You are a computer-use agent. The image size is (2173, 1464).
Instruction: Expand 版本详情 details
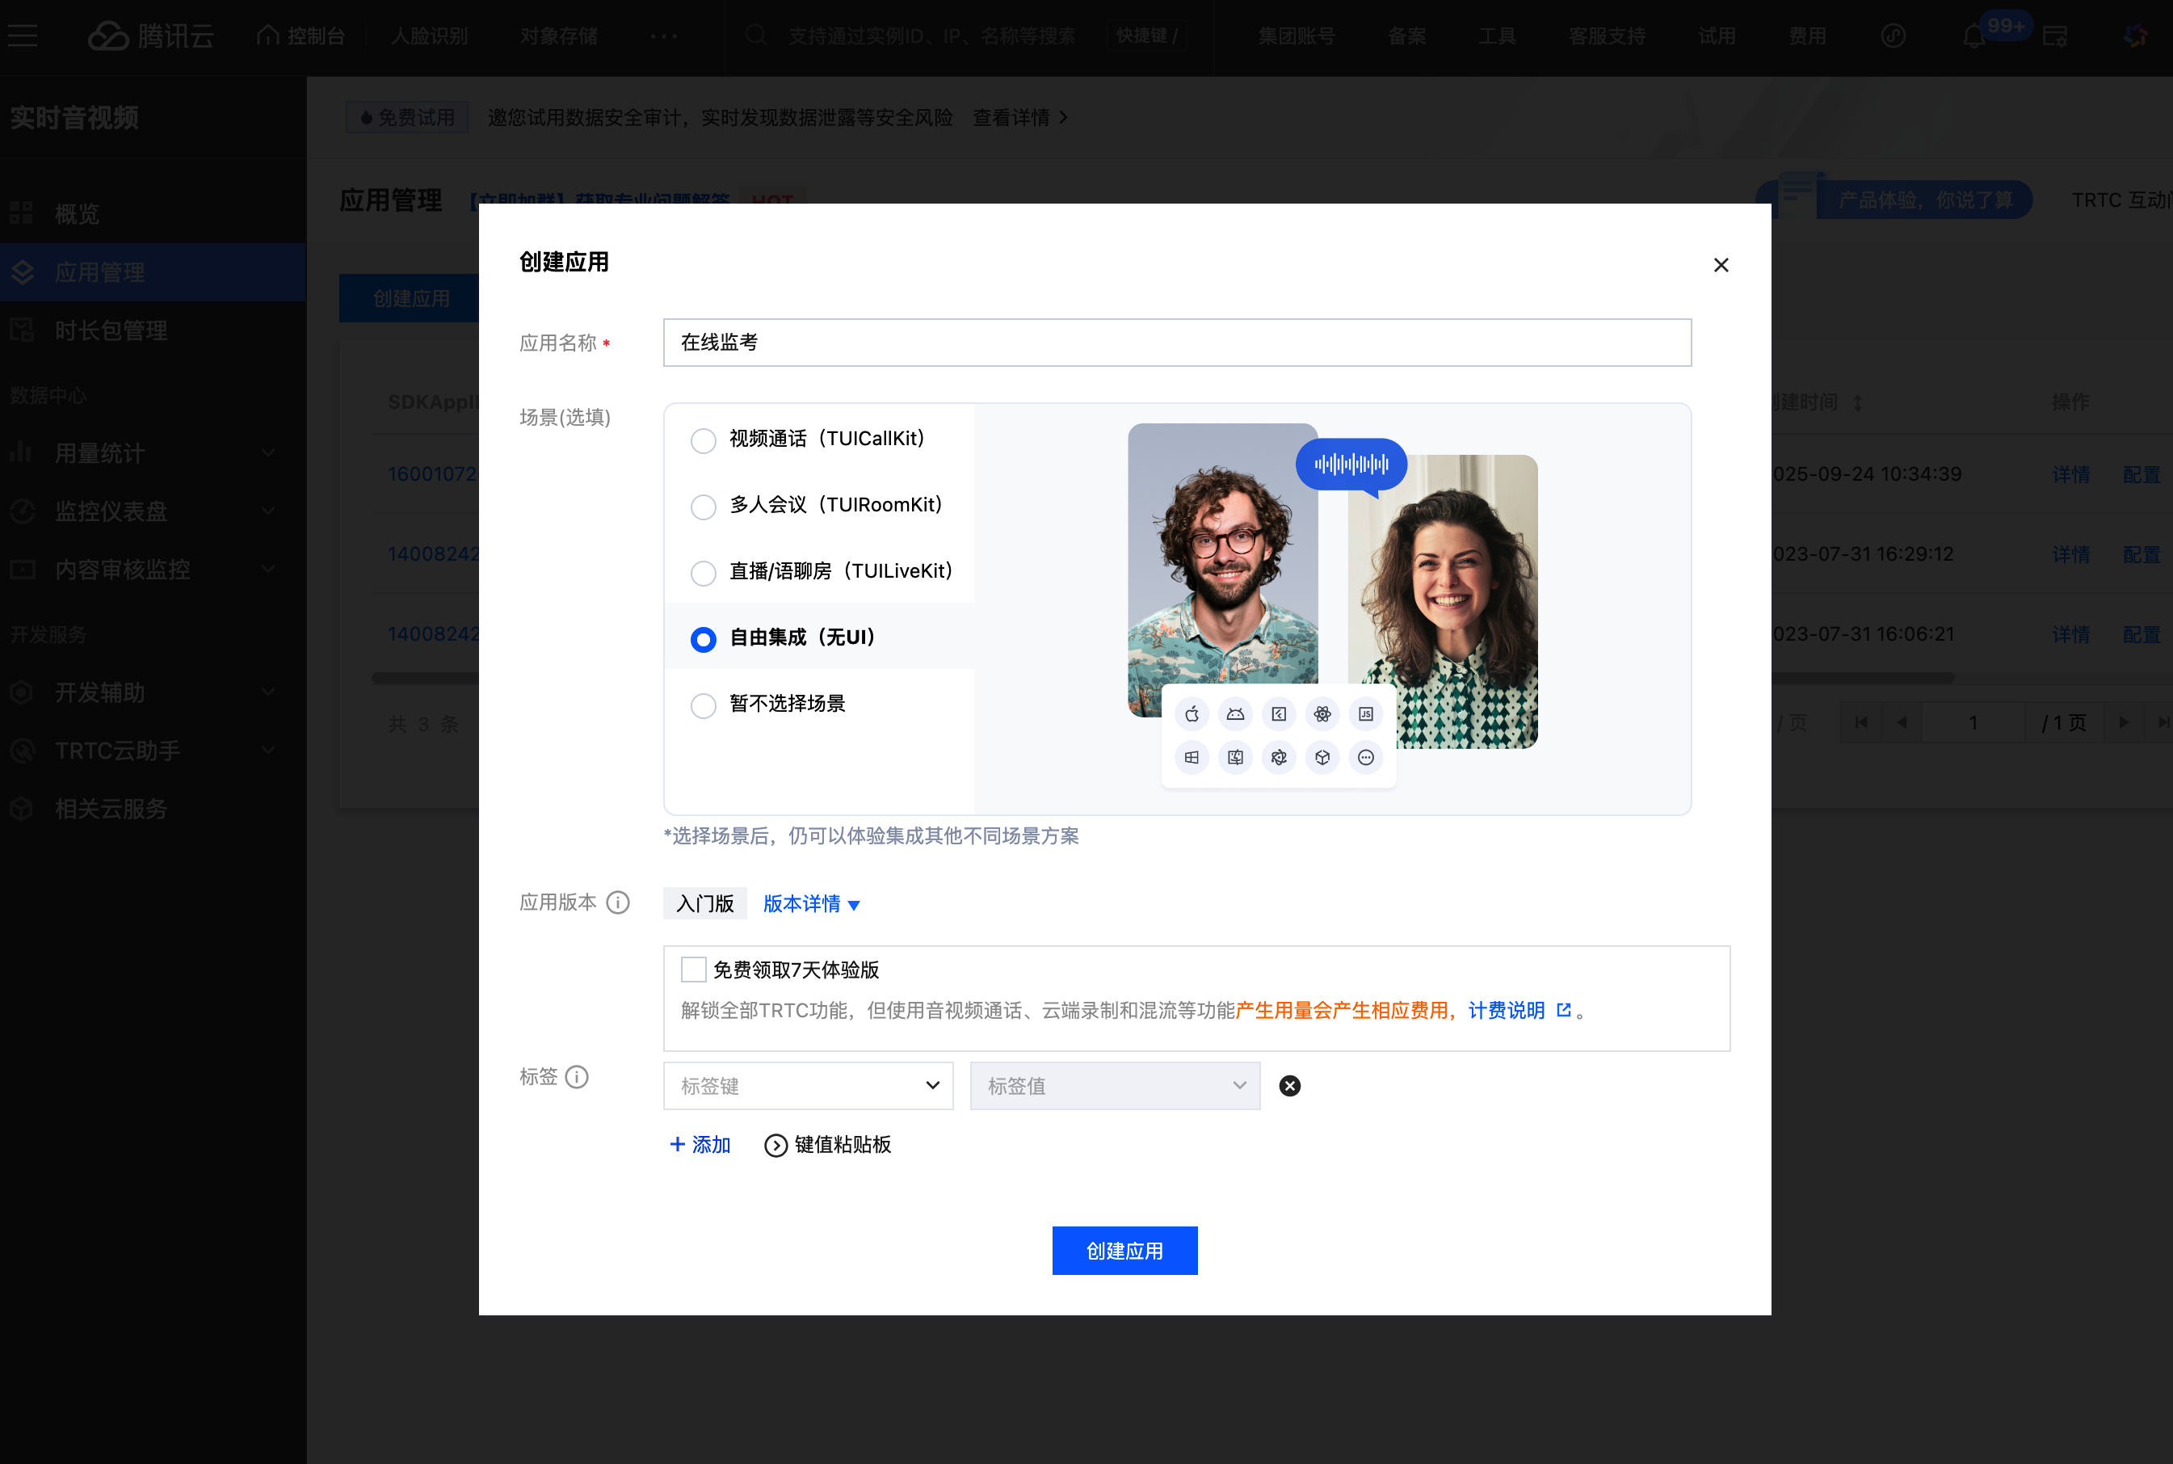810,904
